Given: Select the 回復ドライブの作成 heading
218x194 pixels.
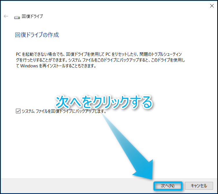Looking at the screenshot, I should 37,35.
